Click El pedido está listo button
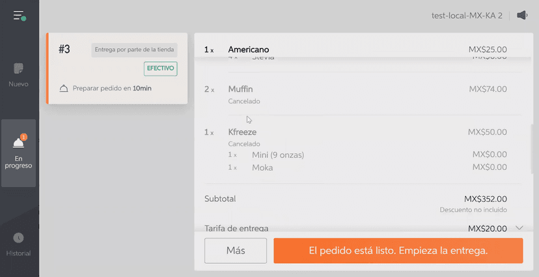Viewport: 539px width, 277px height. click(x=398, y=250)
